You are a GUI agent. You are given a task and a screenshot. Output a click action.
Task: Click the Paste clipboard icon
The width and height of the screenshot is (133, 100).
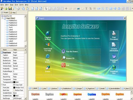[27, 9]
